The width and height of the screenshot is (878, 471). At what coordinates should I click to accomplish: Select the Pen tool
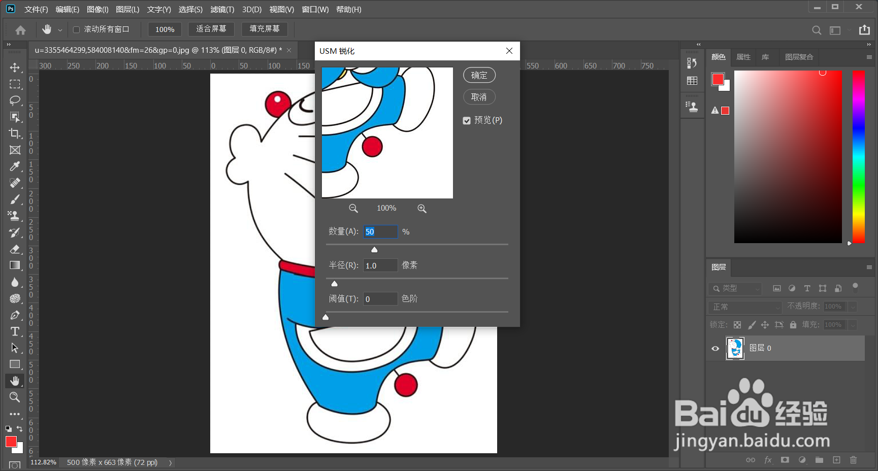(x=15, y=315)
